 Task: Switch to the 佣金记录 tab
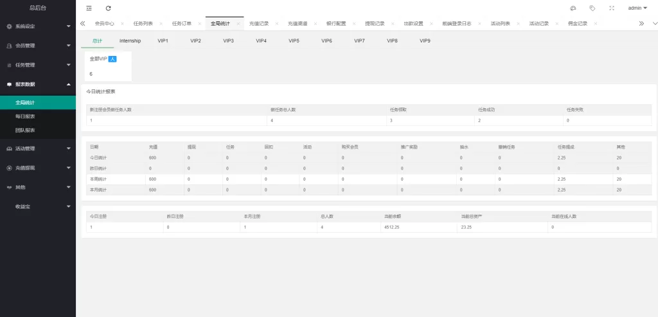[x=578, y=24]
